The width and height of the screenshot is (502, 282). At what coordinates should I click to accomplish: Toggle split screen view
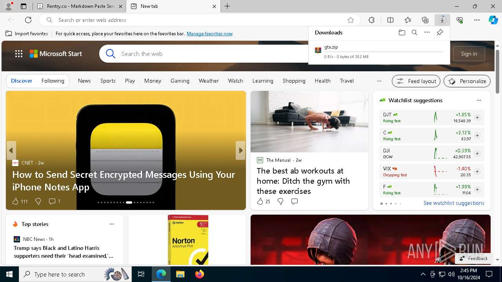390,20
